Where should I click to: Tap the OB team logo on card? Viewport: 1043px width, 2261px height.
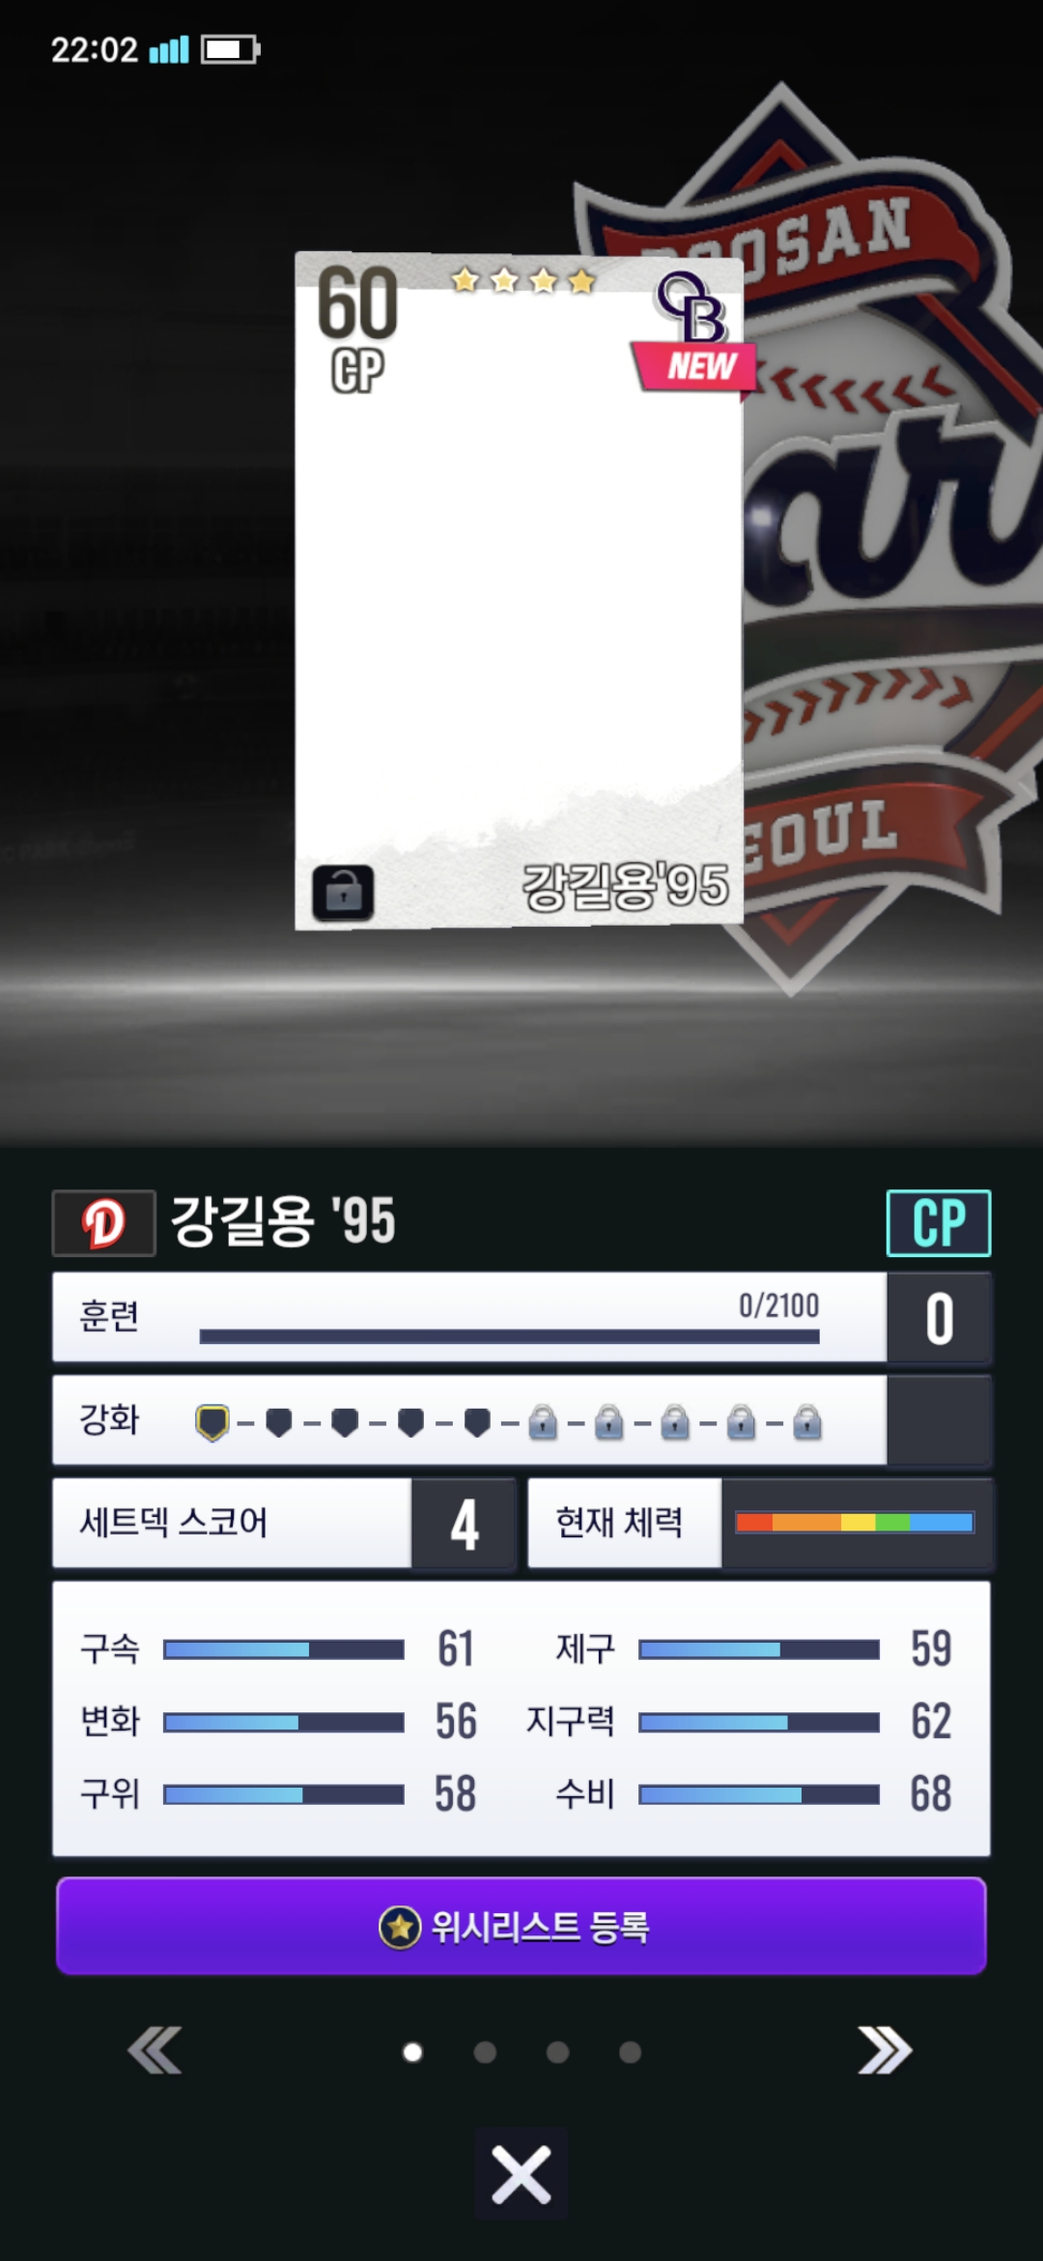tap(691, 305)
